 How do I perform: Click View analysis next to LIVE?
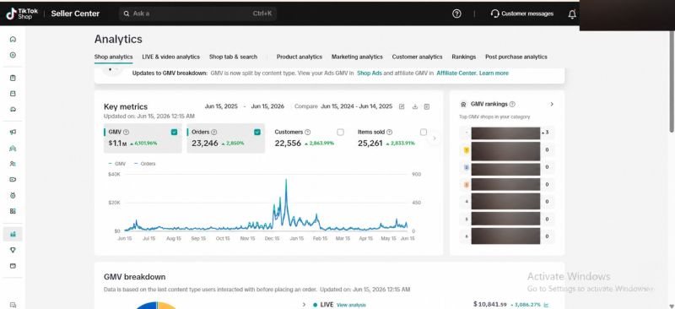tap(351, 305)
